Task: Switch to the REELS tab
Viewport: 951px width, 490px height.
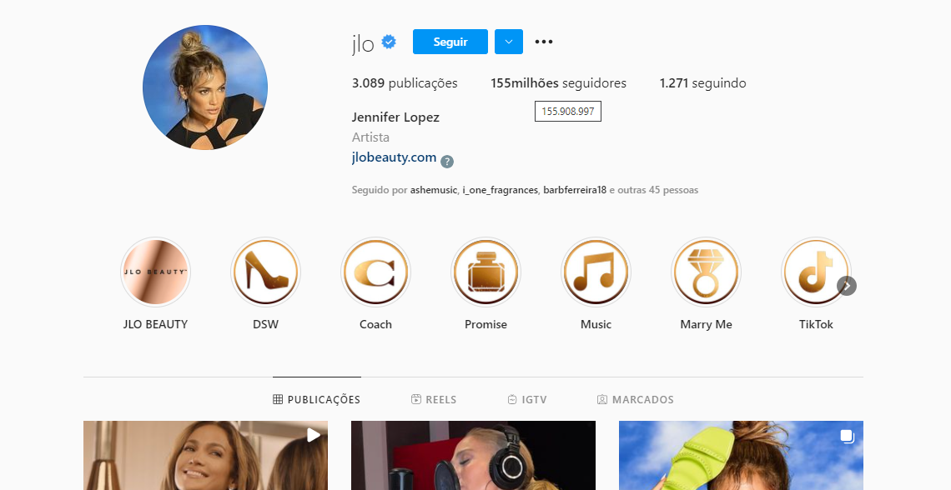Action: pyautogui.click(x=434, y=400)
